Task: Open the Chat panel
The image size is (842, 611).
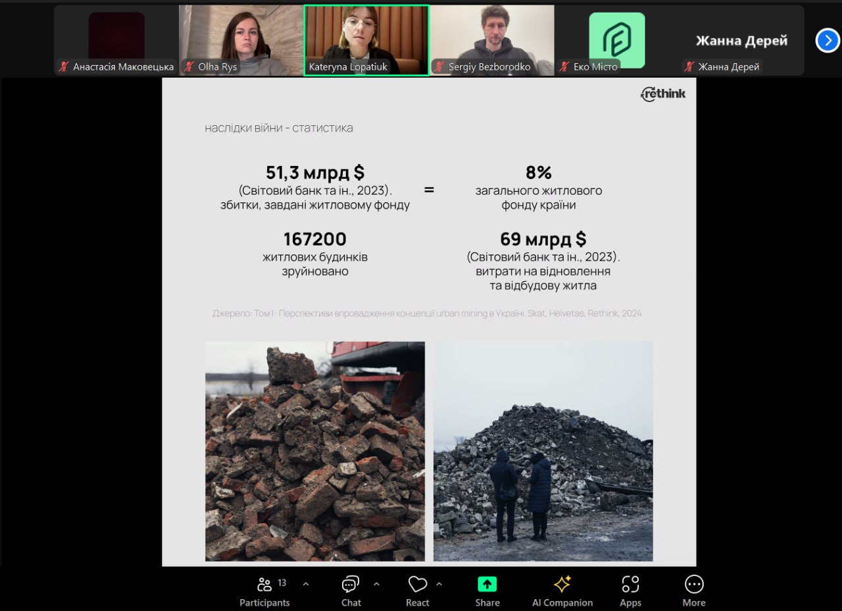Action: [x=351, y=591]
